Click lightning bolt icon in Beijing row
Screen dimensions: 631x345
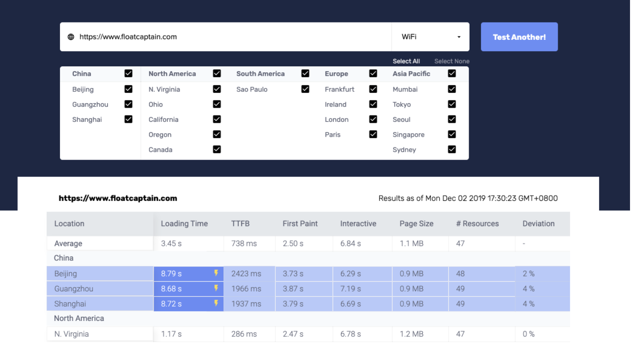point(216,273)
